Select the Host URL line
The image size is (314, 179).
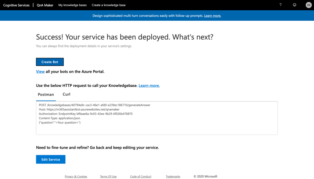(x=79, y=109)
